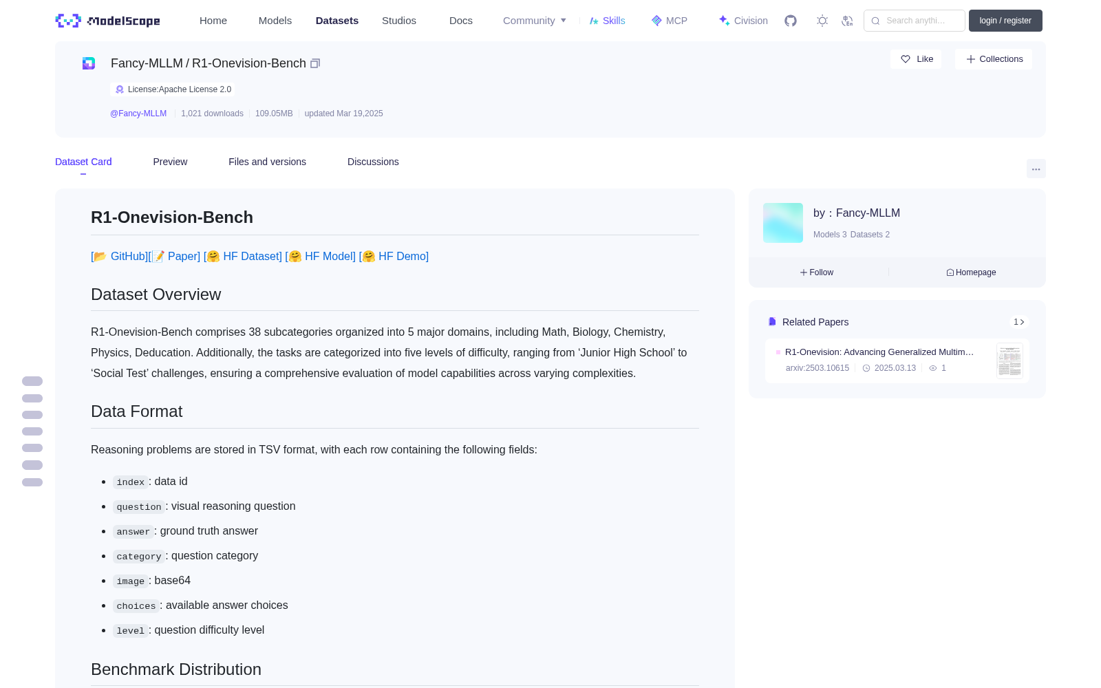Toggle the light/dark theme sun icon
1101x688 pixels.
pyautogui.click(x=822, y=21)
